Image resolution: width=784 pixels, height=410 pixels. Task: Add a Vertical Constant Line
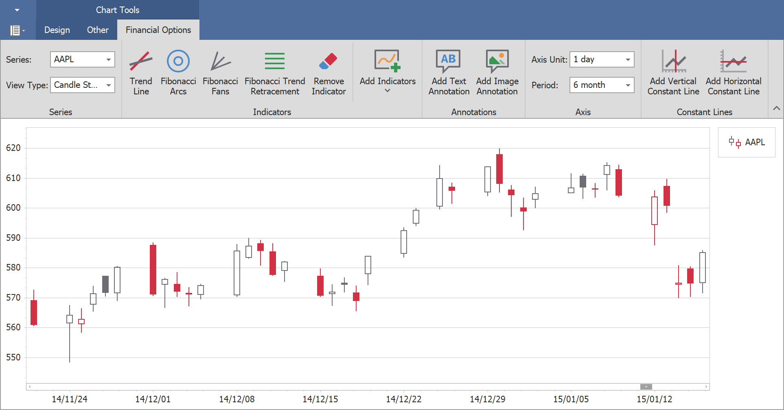tap(673, 72)
